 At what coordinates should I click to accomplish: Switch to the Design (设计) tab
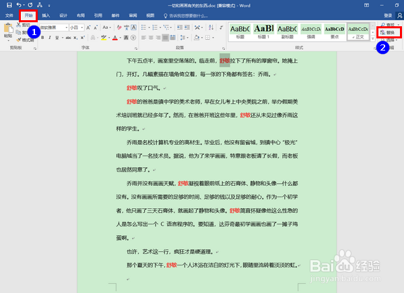(x=63, y=15)
